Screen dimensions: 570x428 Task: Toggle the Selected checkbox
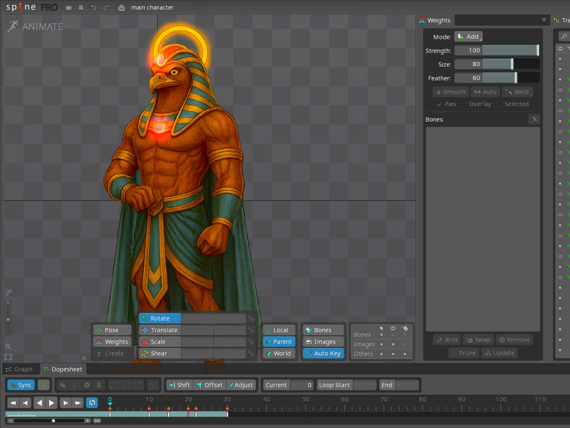pos(513,104)
